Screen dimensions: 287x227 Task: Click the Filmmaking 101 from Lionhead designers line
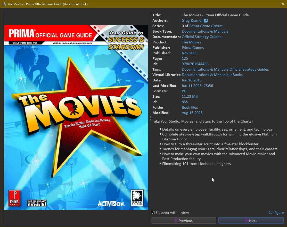196,164
